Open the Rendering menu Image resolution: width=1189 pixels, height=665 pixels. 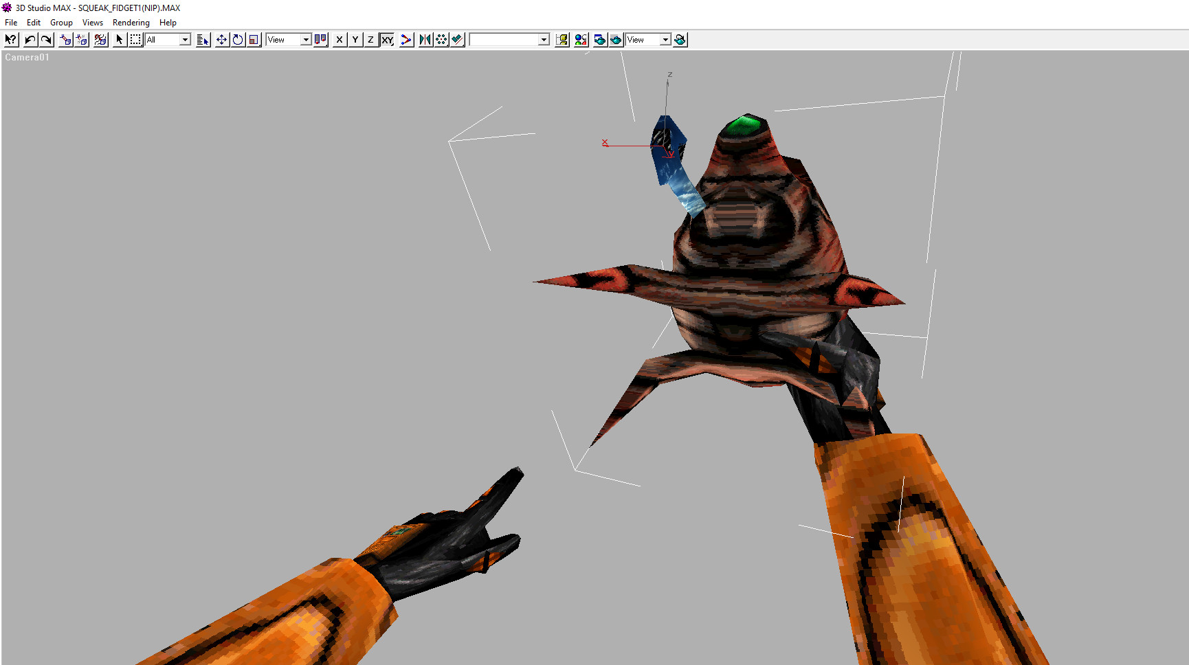[x=131, y=22]
